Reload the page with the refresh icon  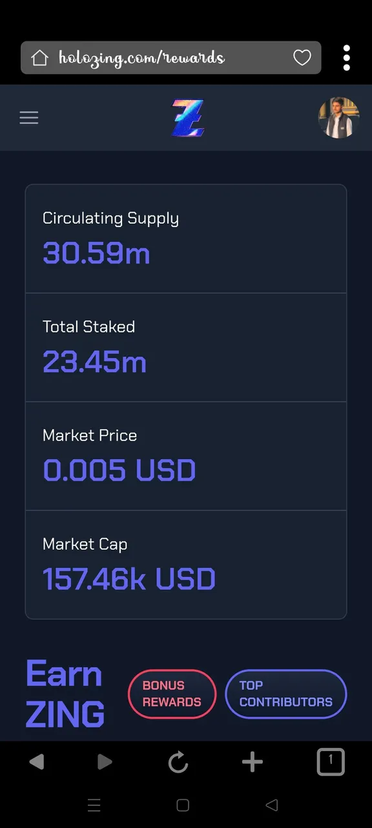coord(178,762)
